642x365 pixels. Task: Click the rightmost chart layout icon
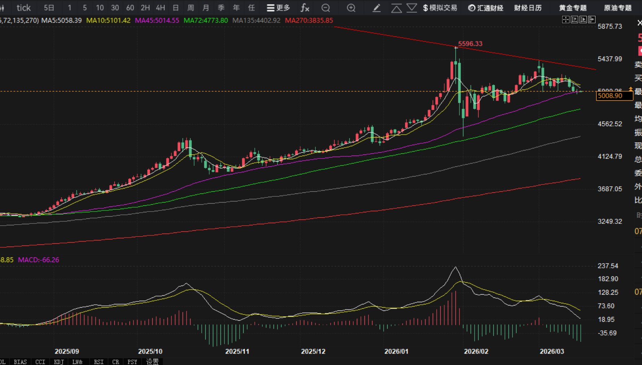coord(592,20)
